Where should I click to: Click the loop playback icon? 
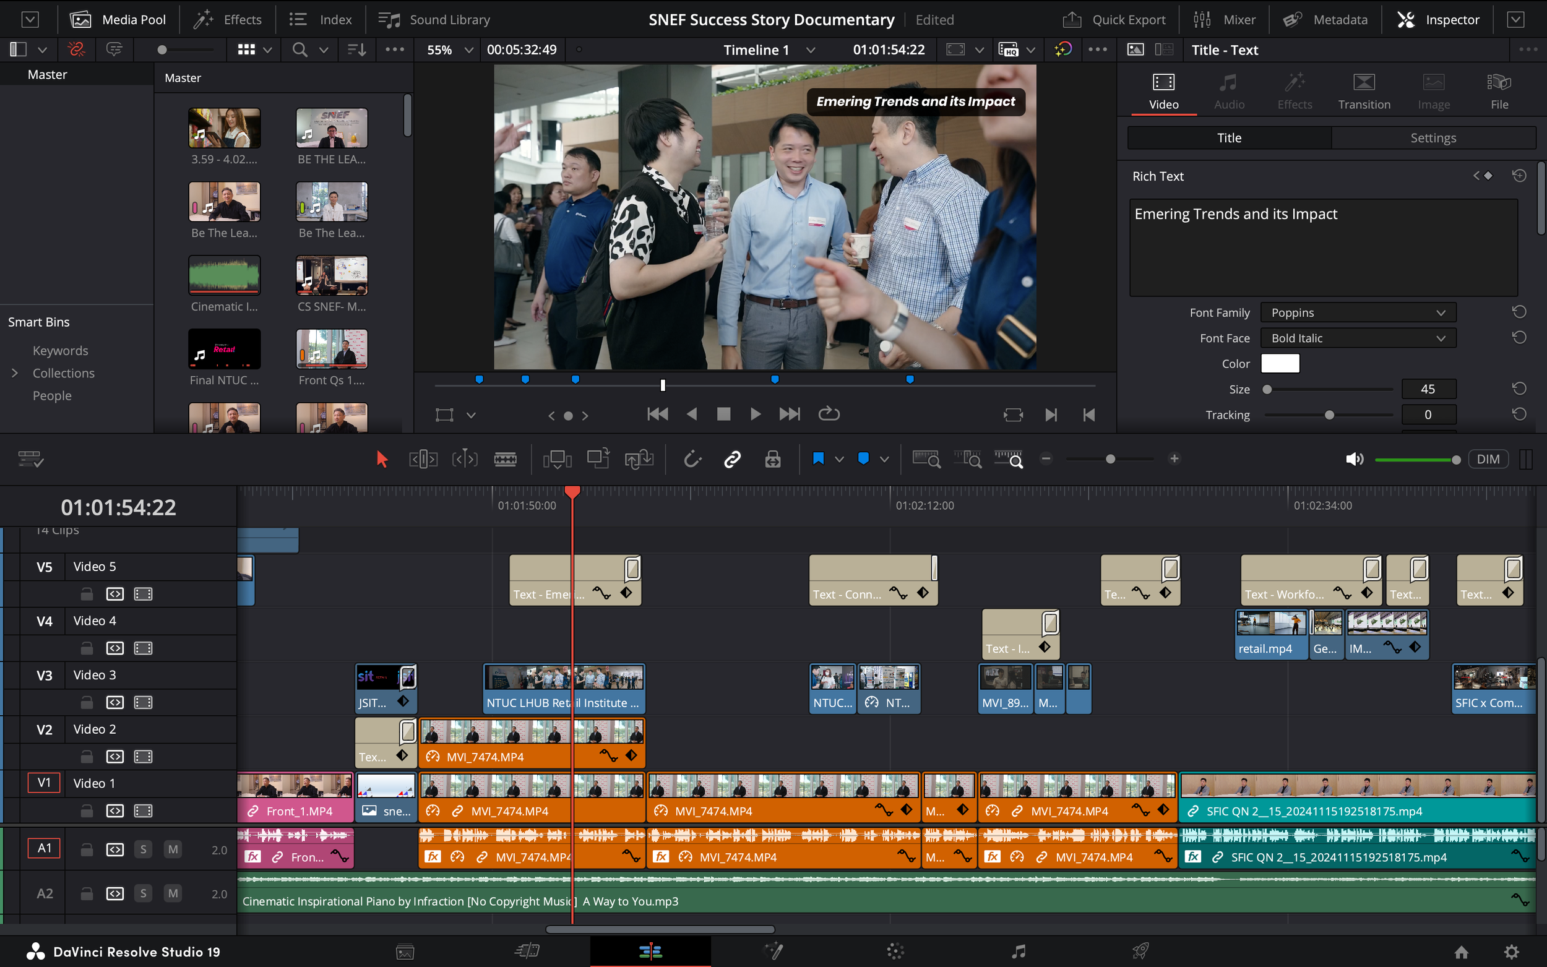(x=829, y=415)
